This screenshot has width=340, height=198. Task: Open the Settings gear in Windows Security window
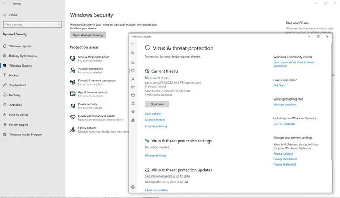[133, 187]
